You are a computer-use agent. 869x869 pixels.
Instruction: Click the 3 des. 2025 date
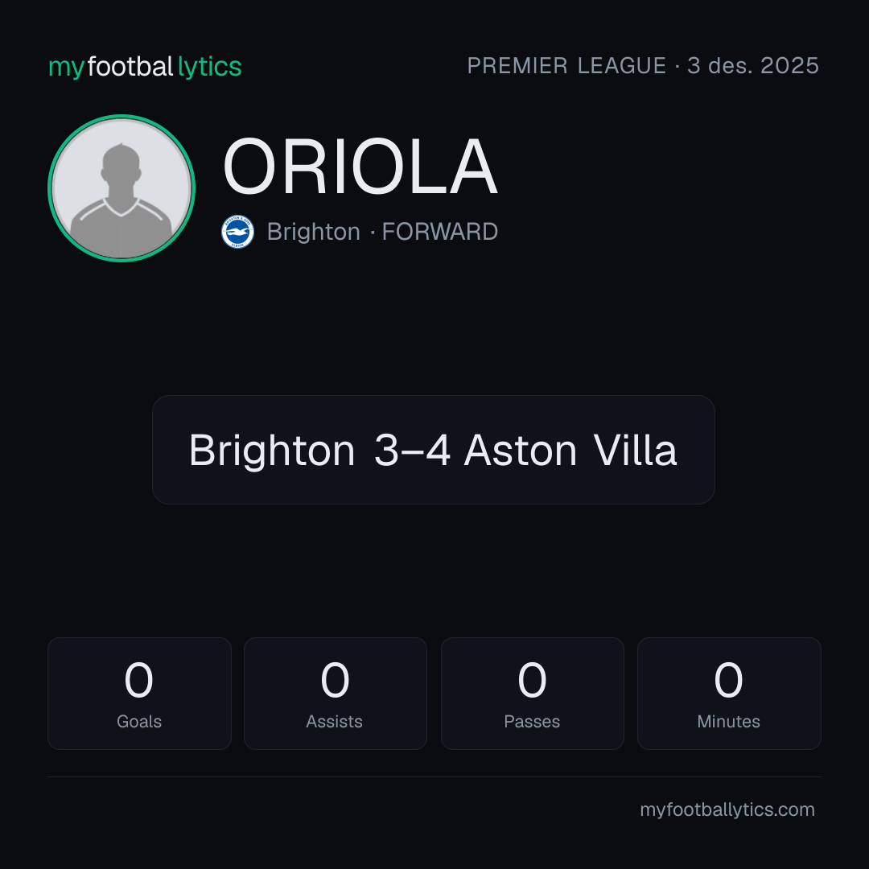pyautogui.click(x=752, y=66)
